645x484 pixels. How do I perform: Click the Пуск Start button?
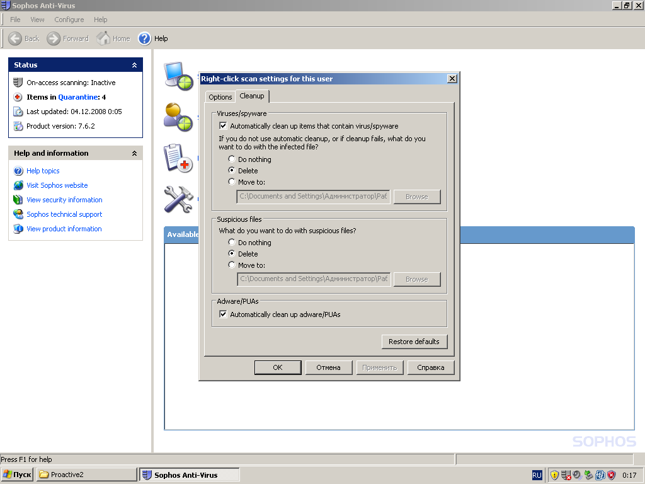pyautogui.click(x=17, y=475)
